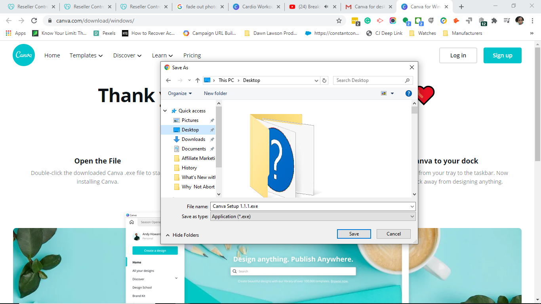The image size is (541, 304).
Task: Click the dialog Help question mark icon
Action: 409,93
